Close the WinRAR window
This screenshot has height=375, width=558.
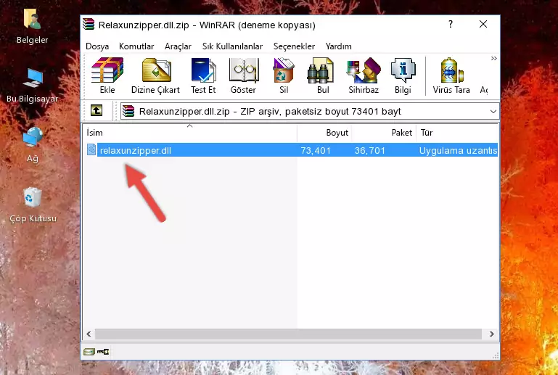point(483,24)
